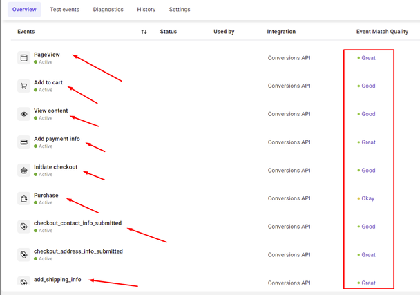Click the Purchase shopping bag icon
The width and height of the screenshot is (420, 295).
point(24,198)
